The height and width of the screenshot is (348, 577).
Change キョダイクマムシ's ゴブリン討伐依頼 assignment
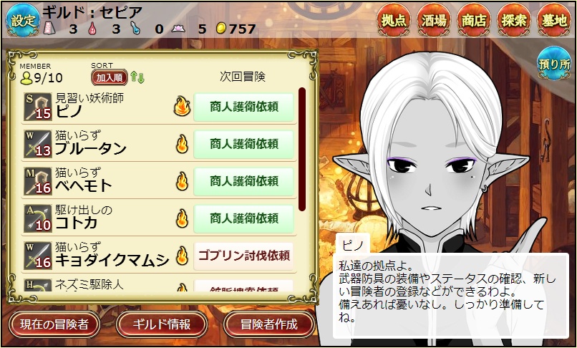point(243,256)
